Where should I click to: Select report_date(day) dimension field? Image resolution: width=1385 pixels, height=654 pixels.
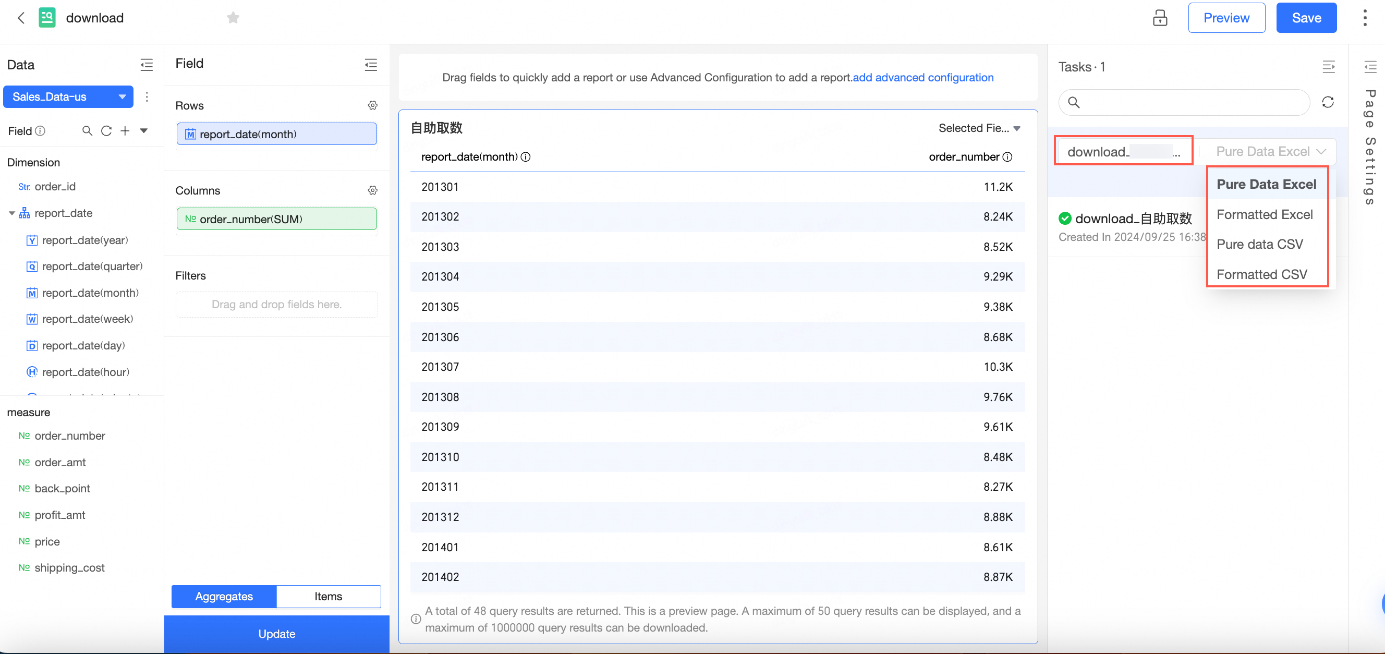[83, 345]
